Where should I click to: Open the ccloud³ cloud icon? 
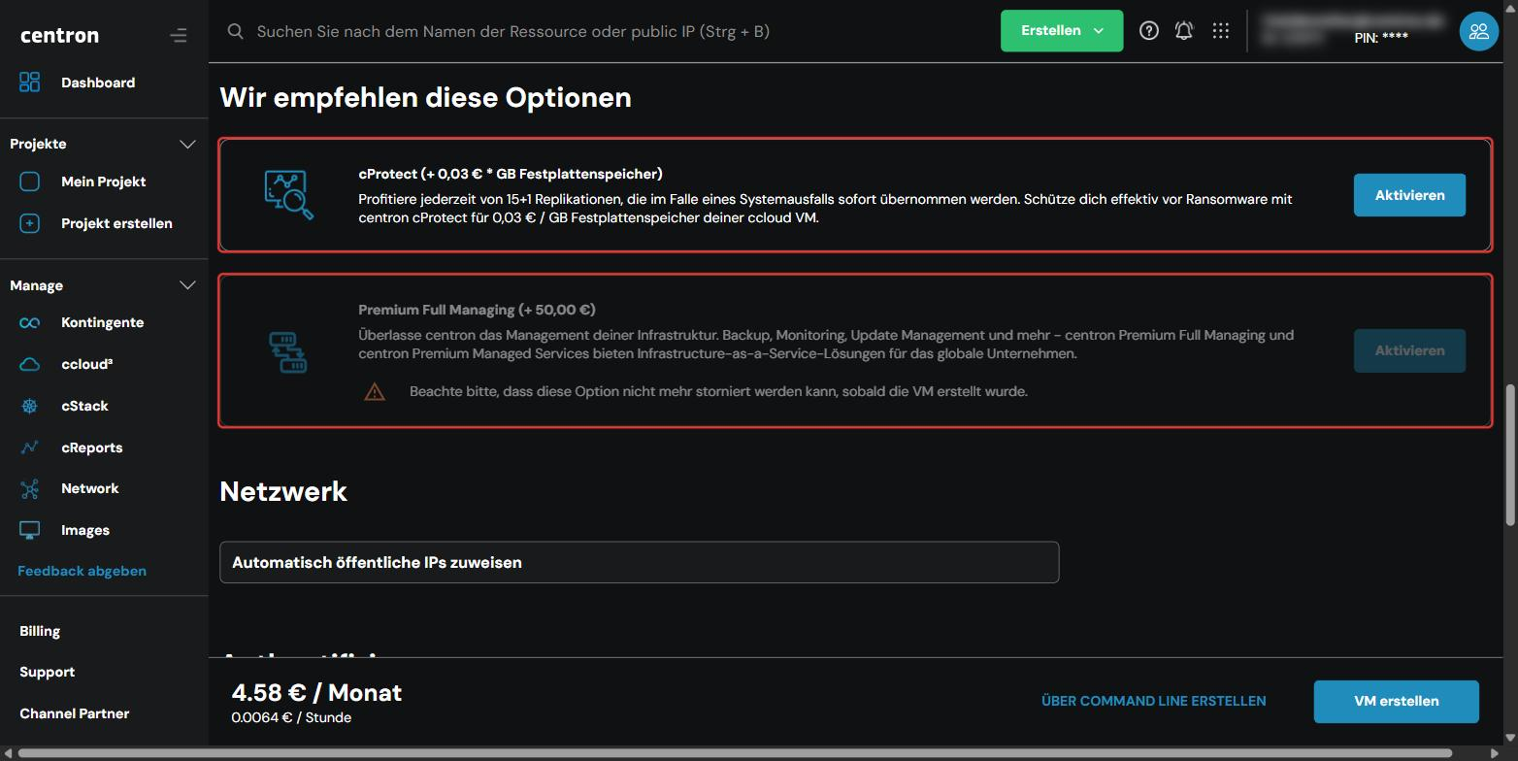(x=30, y=364)
